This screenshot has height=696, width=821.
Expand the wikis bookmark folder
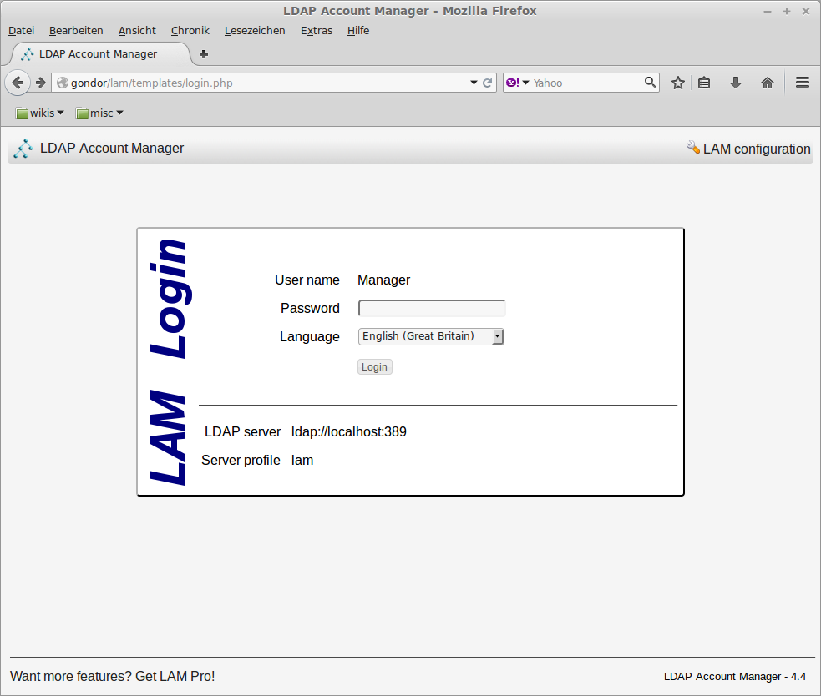[x=39, y=113]
